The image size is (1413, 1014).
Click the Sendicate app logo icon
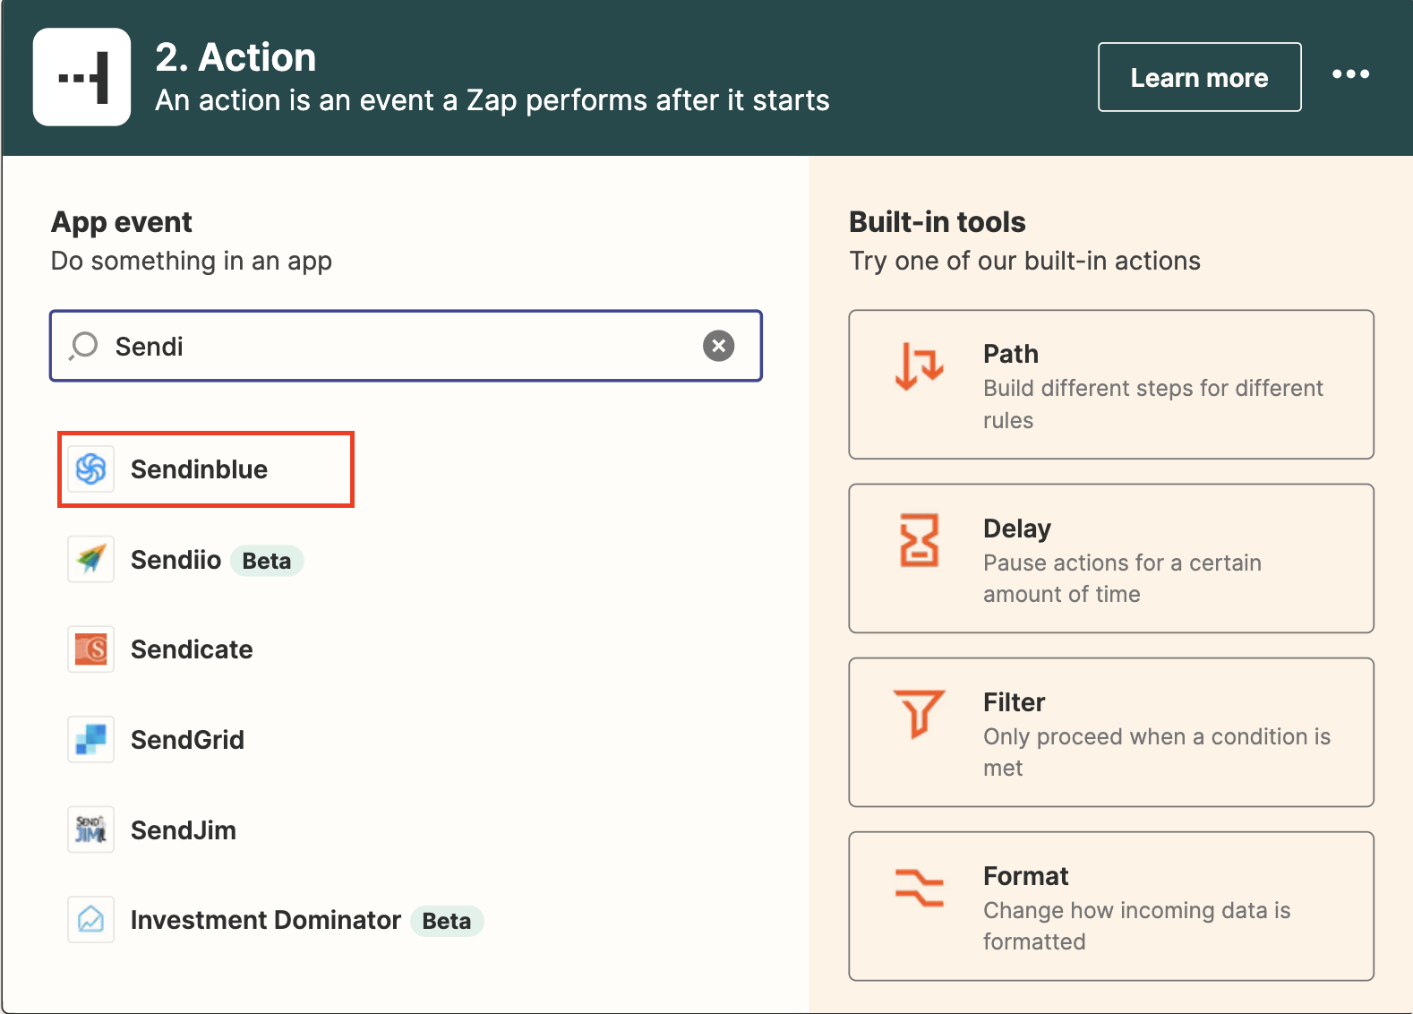tap(91, 649)
